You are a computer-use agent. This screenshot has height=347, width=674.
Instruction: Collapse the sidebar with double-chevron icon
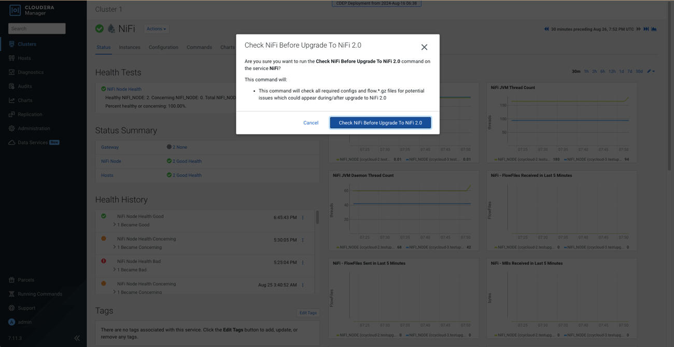point(77,338)
